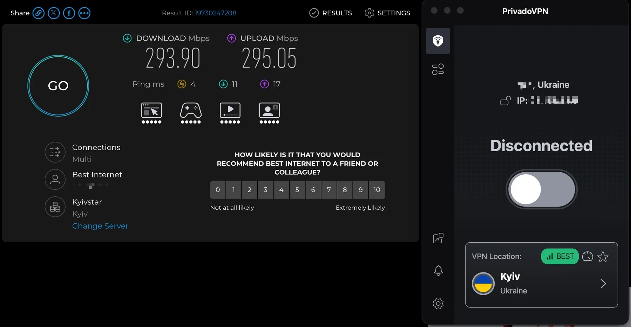This screenshot has height=327, width=631.
Task: Open PrivadoVPN home shield tab
Action: click(x=438, y=41)
